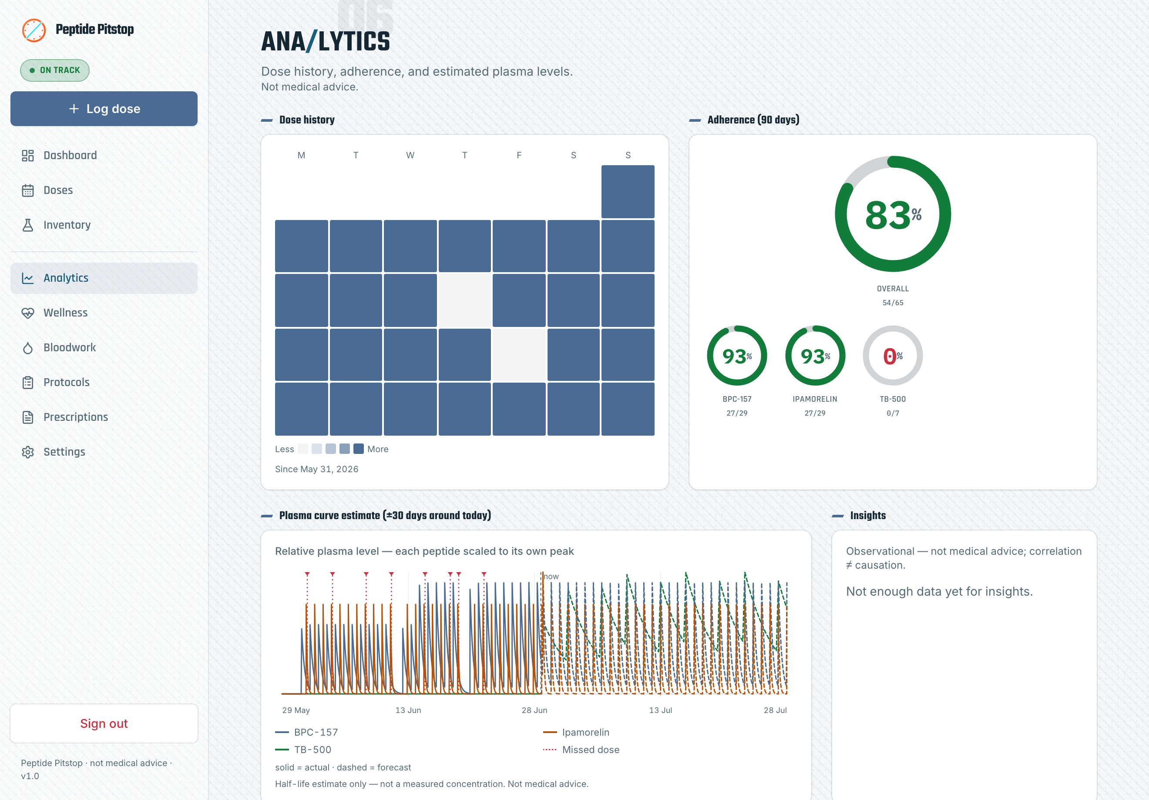Click the Peptide Pitstop logo icon

point(34,30)
